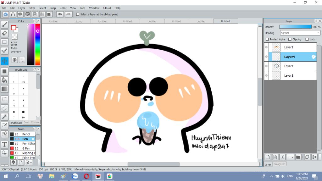The width and height of the screenshot is (322, 181).
Task: Tick the Lock checkbox
Action: pyautogui.click(x=307, y=39)
